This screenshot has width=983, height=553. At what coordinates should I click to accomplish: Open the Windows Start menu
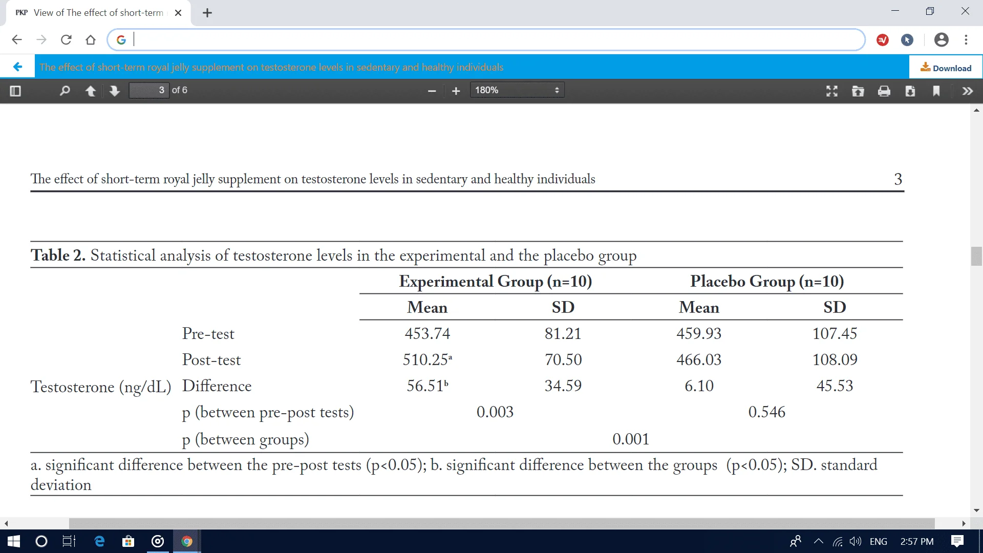coord(14,541)
